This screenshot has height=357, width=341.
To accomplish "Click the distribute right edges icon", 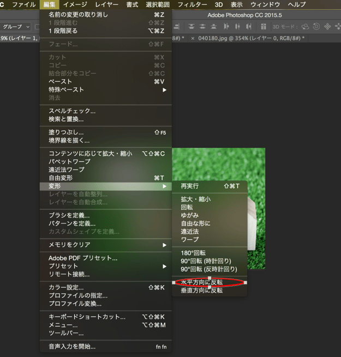I will pos(249,26).
